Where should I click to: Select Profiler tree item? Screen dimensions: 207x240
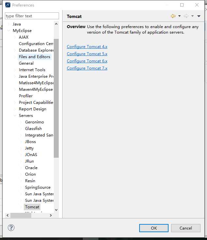click(26, 96)
